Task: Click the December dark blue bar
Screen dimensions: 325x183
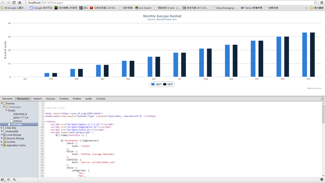Action: click(x=312, y=55)
